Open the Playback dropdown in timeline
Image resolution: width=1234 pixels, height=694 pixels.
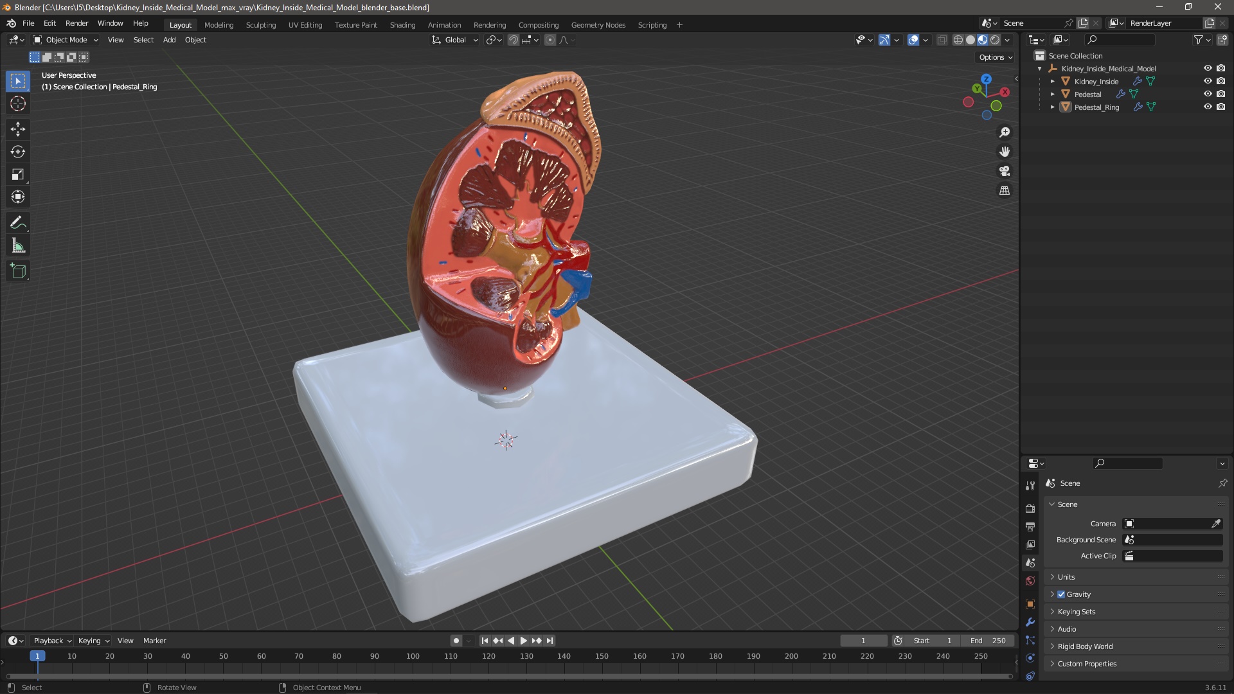[52, 641]
